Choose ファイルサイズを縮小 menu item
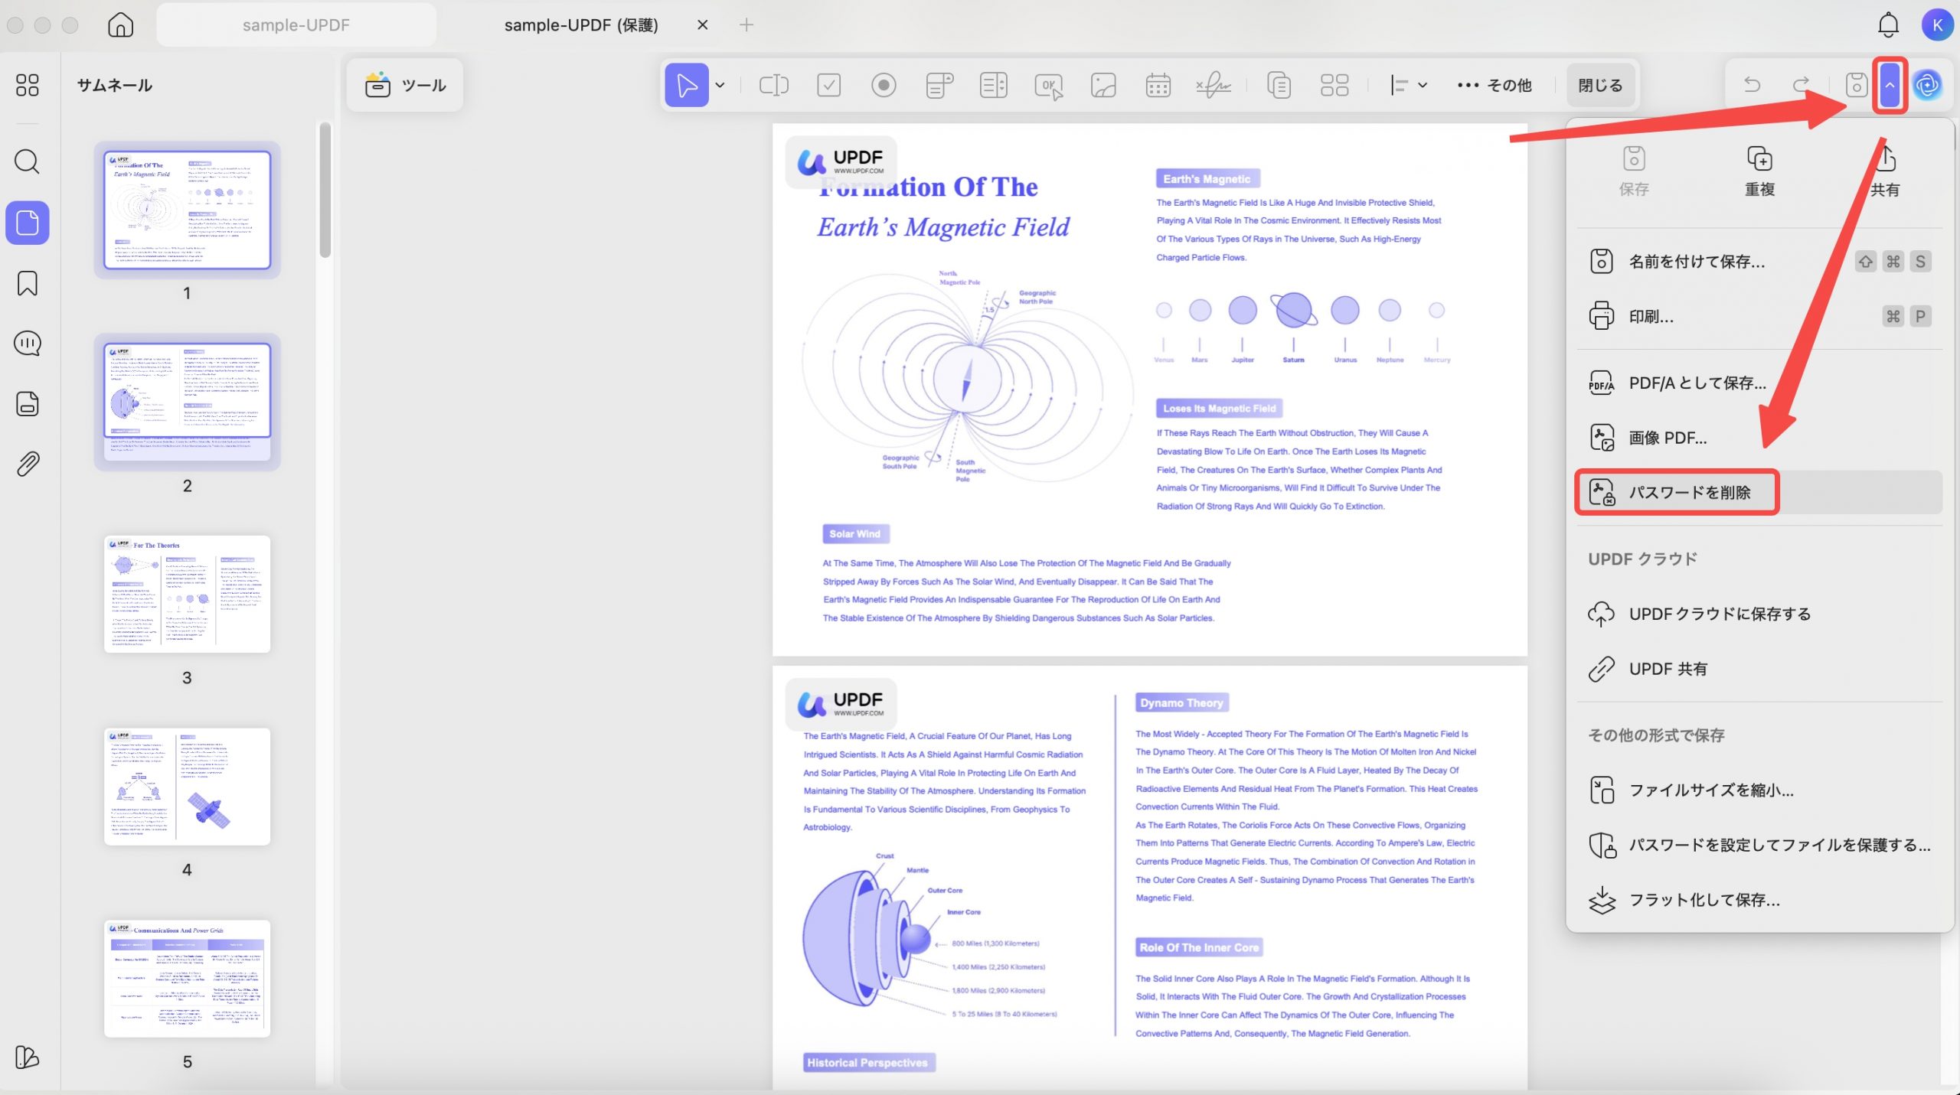This screenshot has width=1960, height=1095. click(x=1759, y=790)
